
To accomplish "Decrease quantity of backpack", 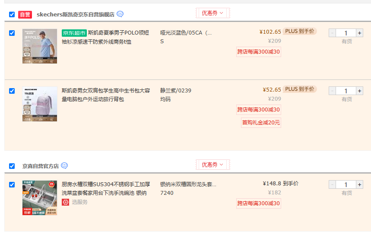I will tap(332, 91).
